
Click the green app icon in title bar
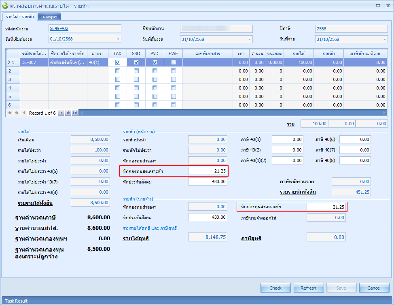coord(5,6)
